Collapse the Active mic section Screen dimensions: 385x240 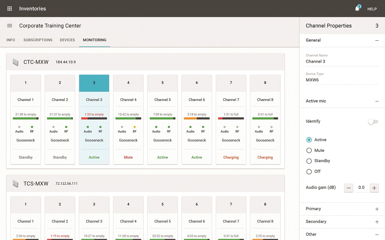(377, 101)
